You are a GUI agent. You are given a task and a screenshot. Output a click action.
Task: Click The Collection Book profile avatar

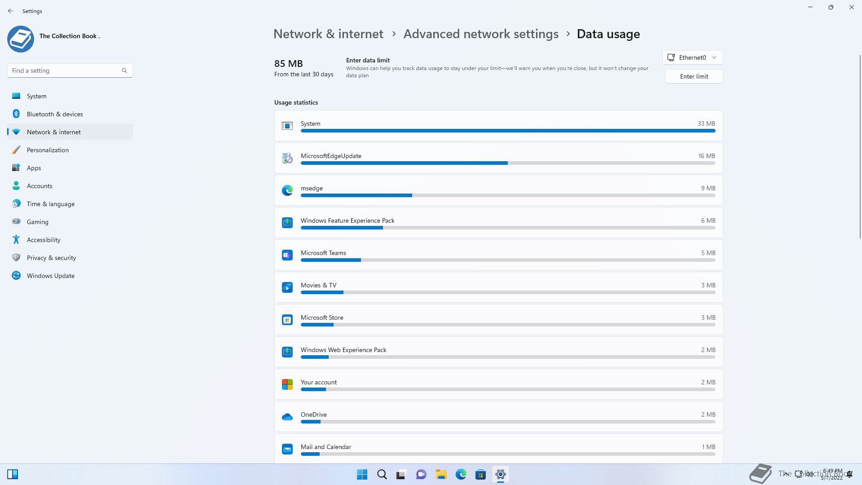pyautogui.click(x=21, y=39)
